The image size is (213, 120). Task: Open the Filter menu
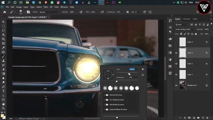[46, 7]
